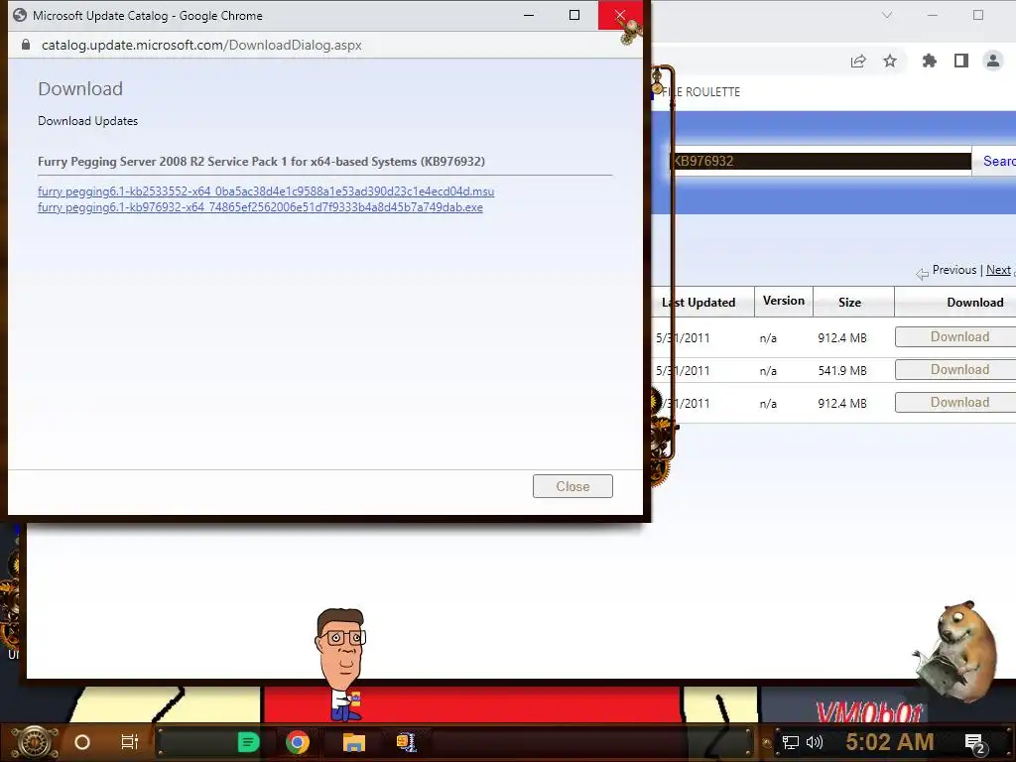
Task: Open the kb2533552 .msu download link
Action: (x=266, y=191)
